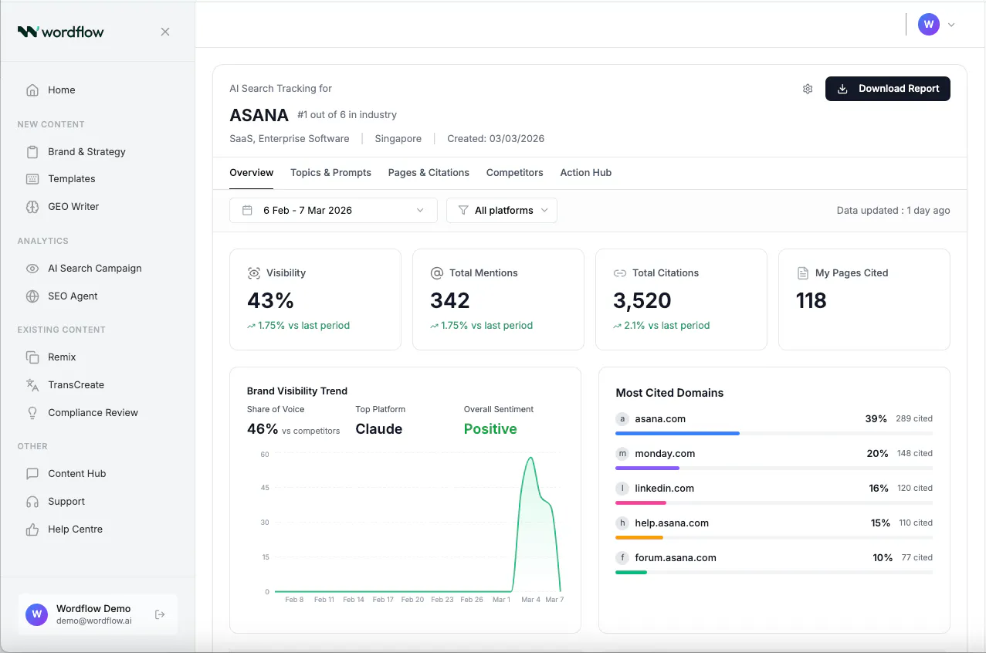Image resolution: width=986 pixels, height=653 pixels.
Task: Click the calendar icon in date picker
Action: pyautogui.click(x=247, y=210)
